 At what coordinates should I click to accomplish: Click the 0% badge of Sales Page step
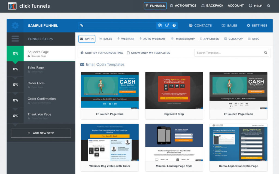tap(15, 69)
